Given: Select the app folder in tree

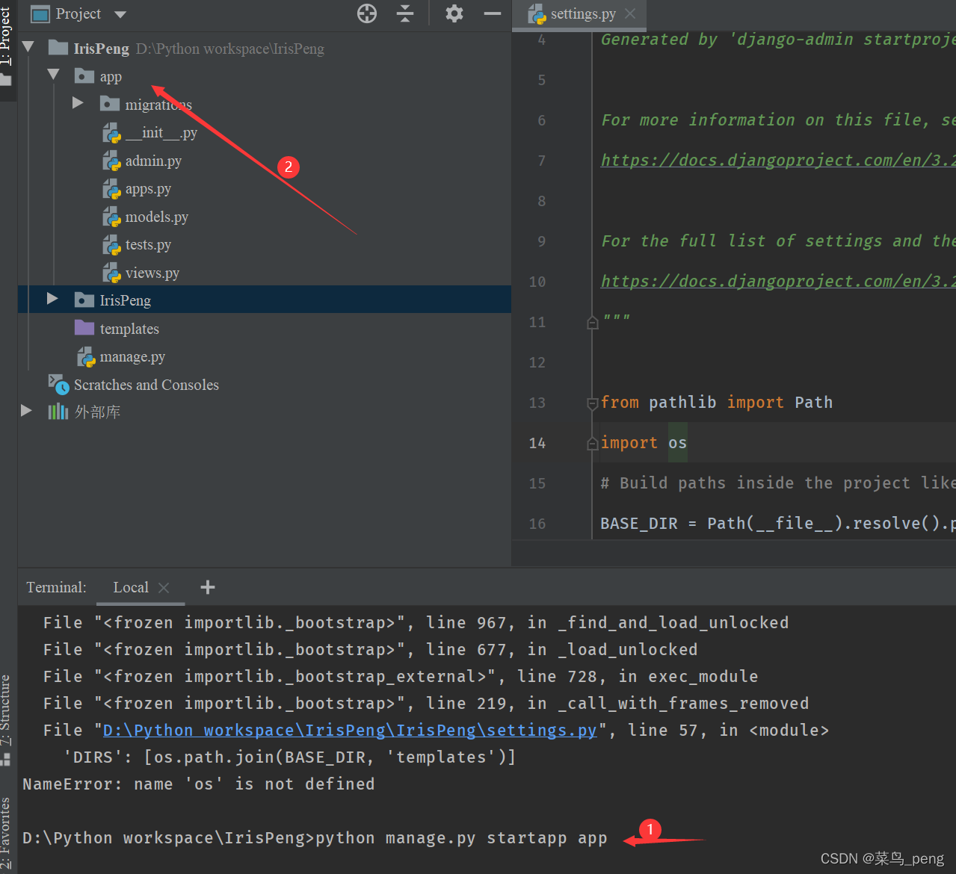Looking at the screenshot, I should coord(111,77).
